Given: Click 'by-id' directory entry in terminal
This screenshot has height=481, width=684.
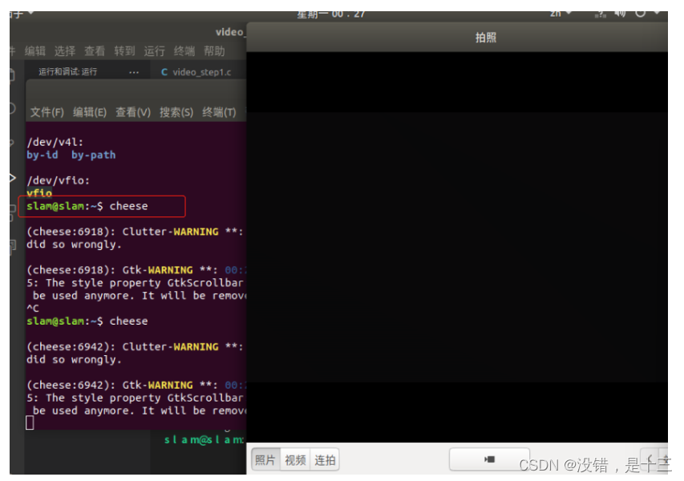Looking at the screenshot, I should point(42,155).
